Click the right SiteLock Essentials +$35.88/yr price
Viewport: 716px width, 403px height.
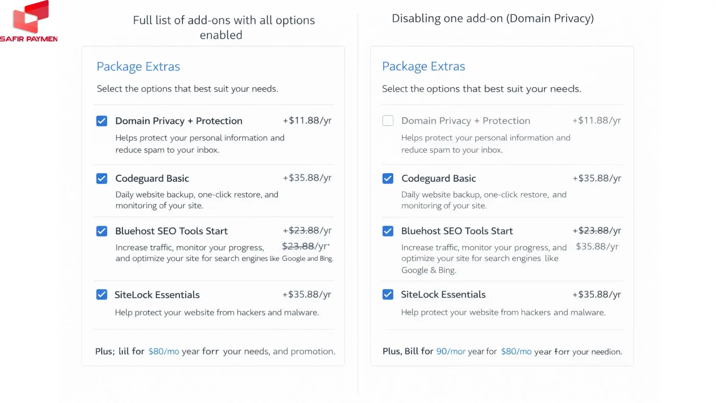[x=597, y=294]
